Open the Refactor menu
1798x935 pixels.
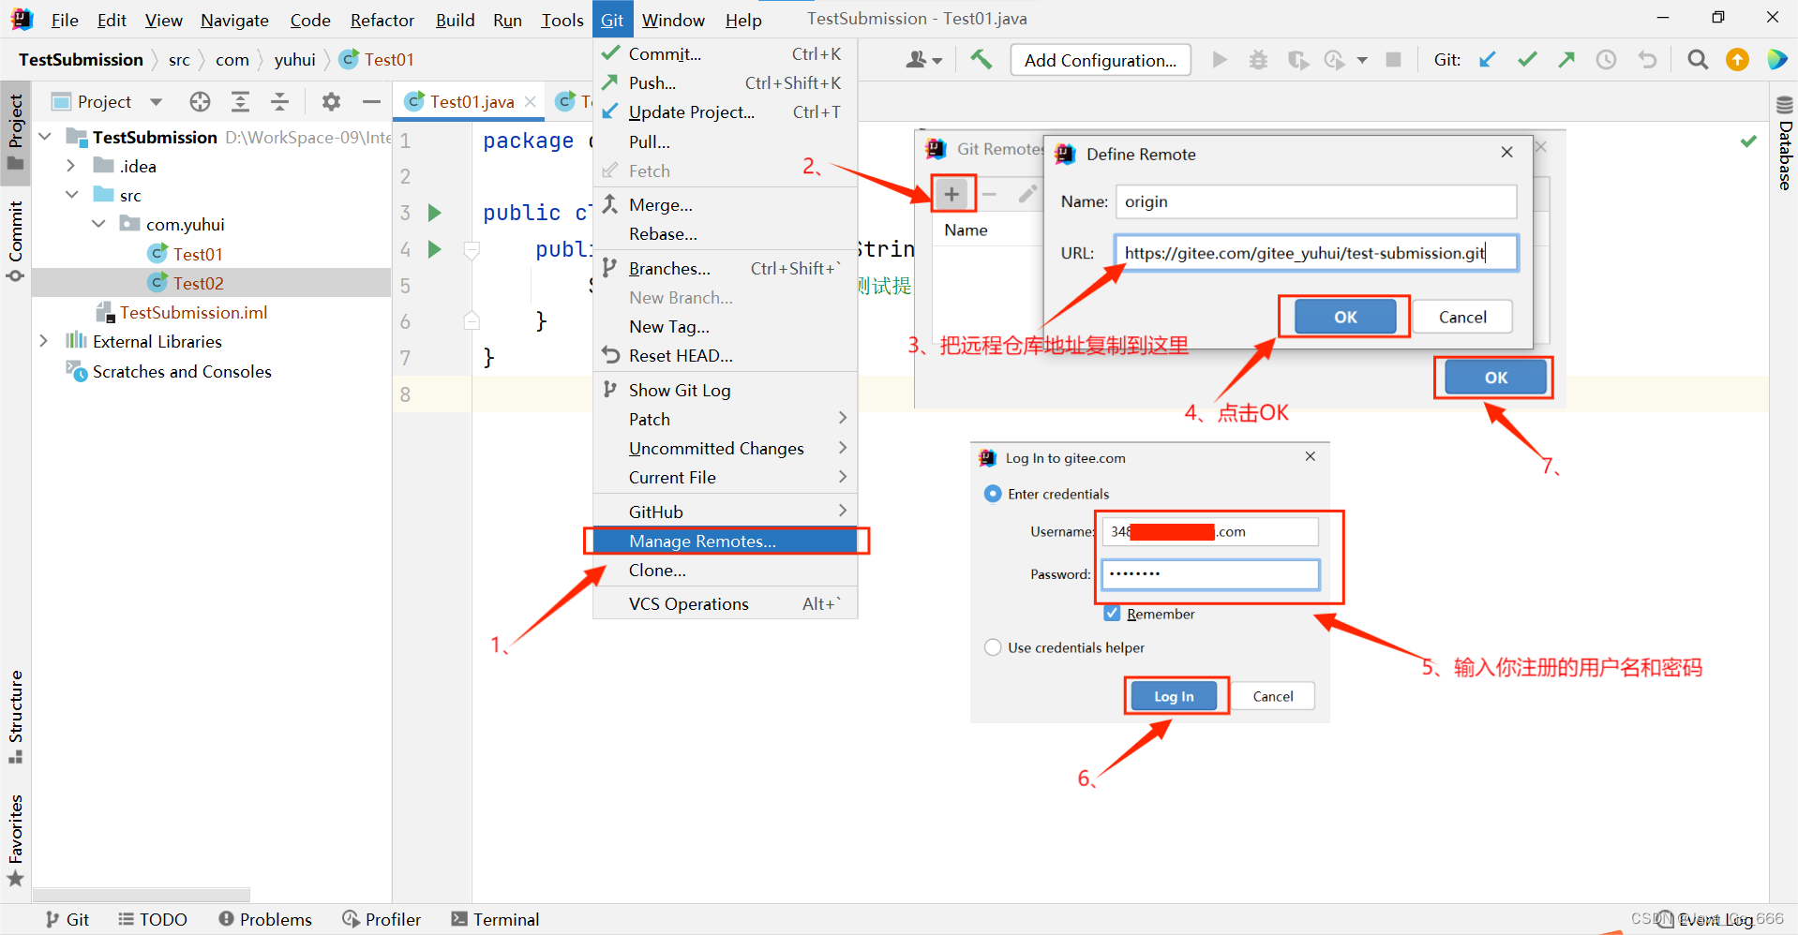point(382,20)
